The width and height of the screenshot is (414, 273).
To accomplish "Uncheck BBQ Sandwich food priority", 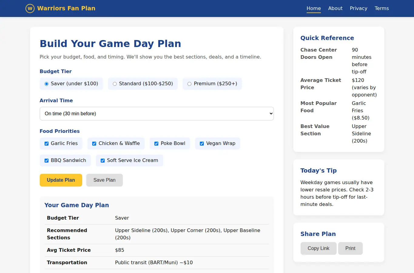I will pos(46,160).
